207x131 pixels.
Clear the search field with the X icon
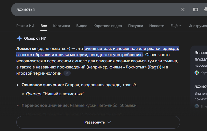[x=183, y=10]
